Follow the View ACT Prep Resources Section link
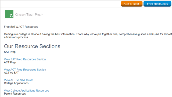The height and width of the screenshot is (97, 172). 25,70
